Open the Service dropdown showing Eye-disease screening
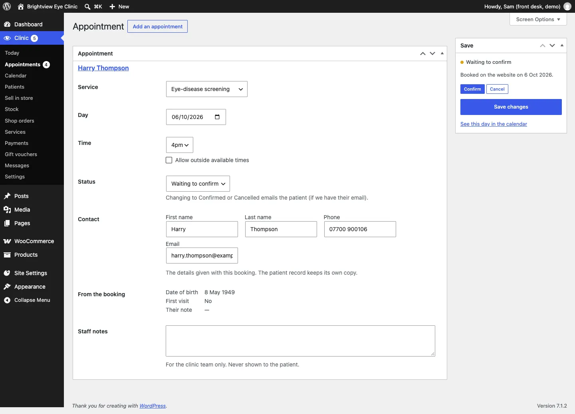Image resolution: width=575 pixels, height=414 pixels. [x=207, y=89]
